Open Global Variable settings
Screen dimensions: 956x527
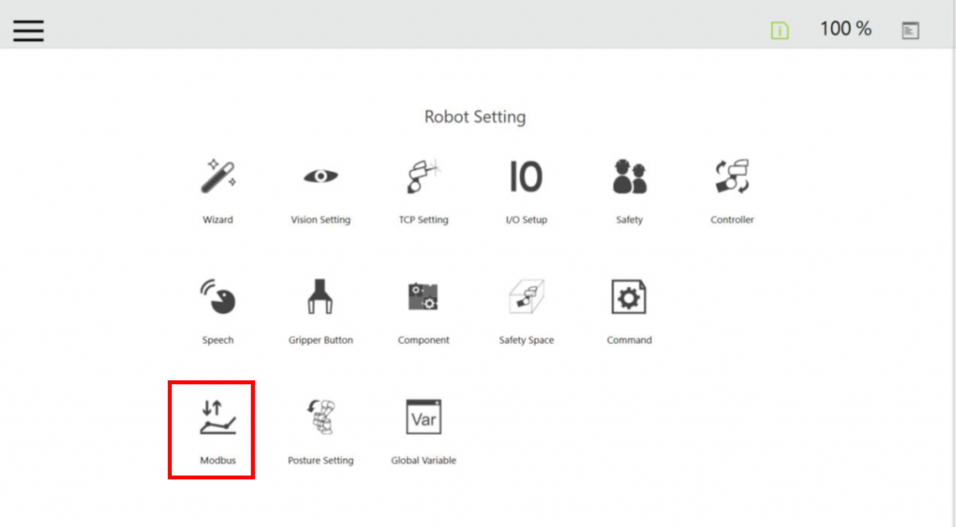coord(423,418)
